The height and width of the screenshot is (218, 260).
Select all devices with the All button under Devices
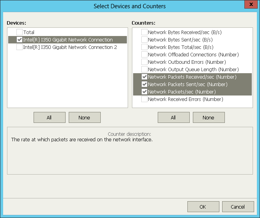[x=50, y=117]
